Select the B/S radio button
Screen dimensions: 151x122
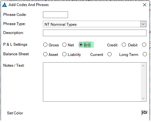(x=81, y=45)
